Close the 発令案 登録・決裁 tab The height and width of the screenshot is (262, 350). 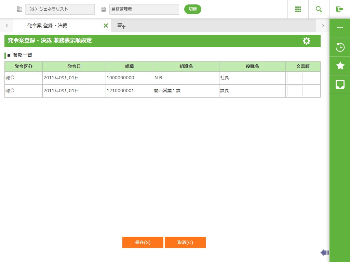click(x=106, y=26)
